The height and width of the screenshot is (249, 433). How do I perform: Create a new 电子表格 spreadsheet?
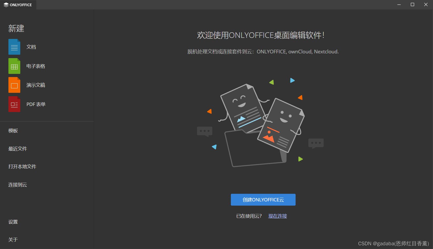click(x=36, y=66)
